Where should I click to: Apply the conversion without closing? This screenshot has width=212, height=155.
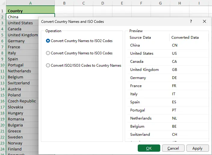point(198,148)
